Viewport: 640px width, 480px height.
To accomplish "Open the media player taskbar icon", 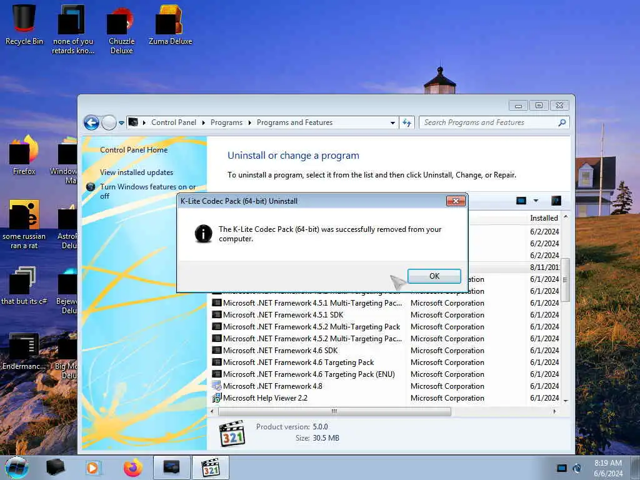I will pyautogui.click(x=92, y=467).
